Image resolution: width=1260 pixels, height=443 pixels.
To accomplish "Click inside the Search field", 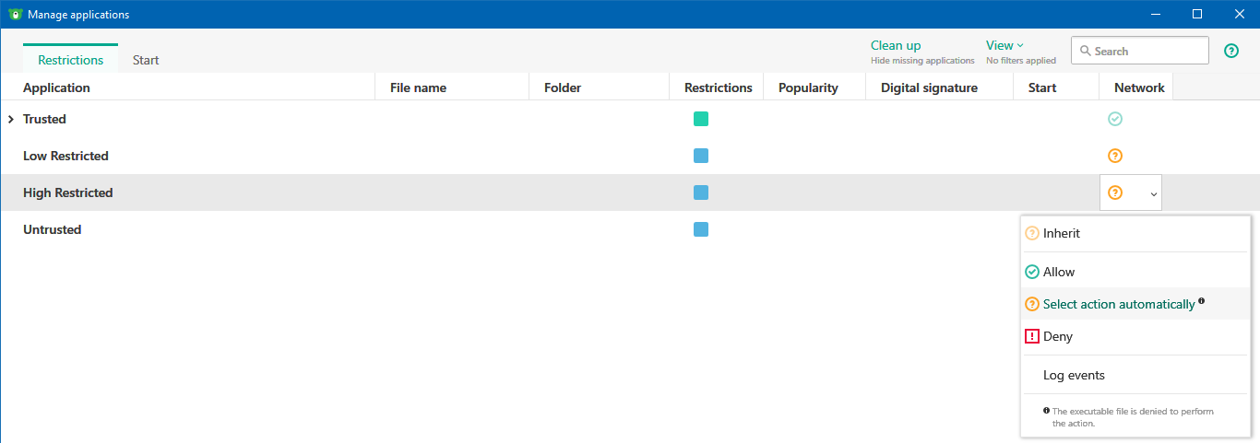I will click(x=1140, y=51).
